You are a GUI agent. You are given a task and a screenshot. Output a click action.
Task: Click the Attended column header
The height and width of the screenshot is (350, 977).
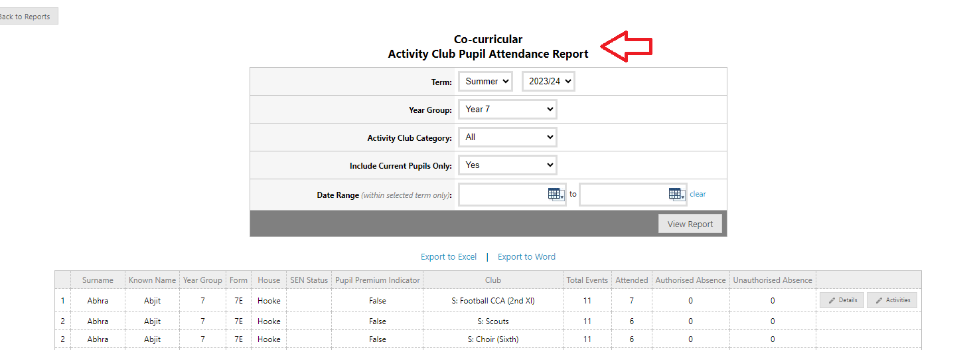click(631, 280)
